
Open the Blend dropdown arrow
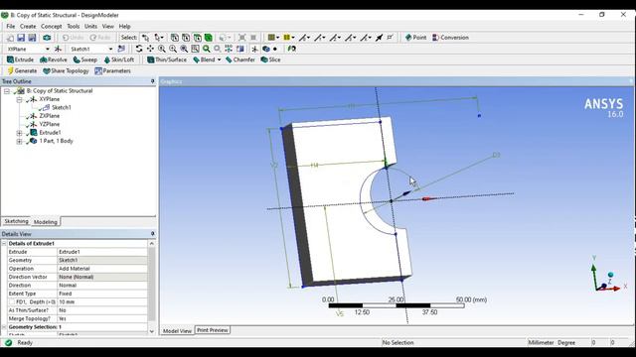pos(219,59)
